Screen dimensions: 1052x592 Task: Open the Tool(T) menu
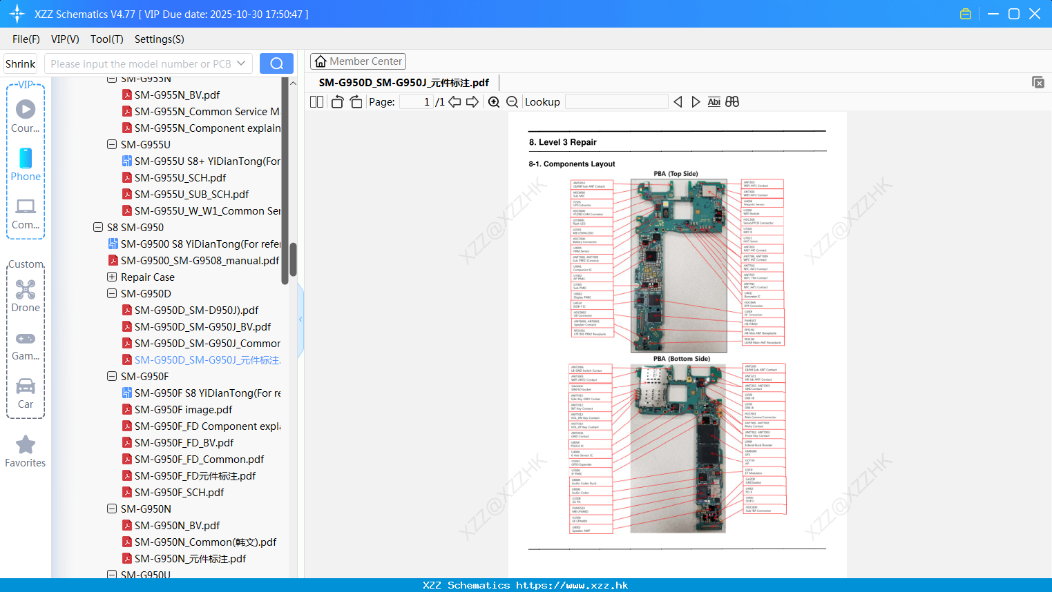coord(107,39)
